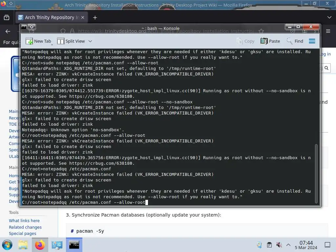Screen dimensions: 336x252
Task: Bookmark page with star icon in Firefox
Action: click(261, 31)
